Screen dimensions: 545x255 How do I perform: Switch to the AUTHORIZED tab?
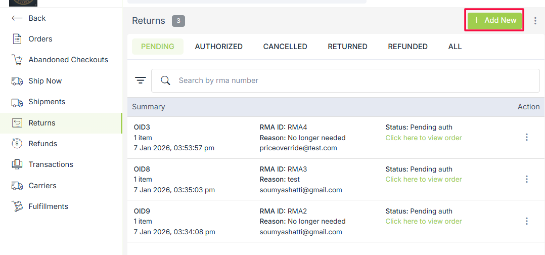(218, 47)
